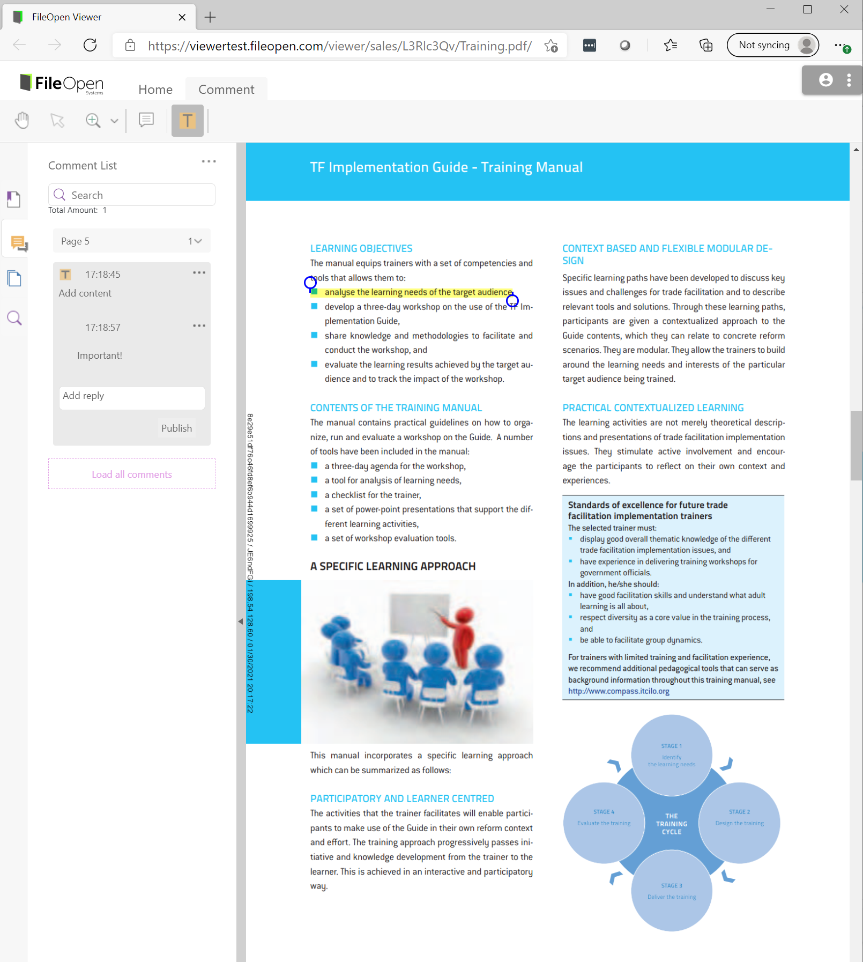The height and width of the screenshot is (962, 863).
Task: Open options for the 17:18:57 reply
Action: click(x=199, y=326)
